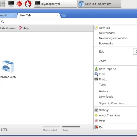Switch to New Tab - Chromium taskbar entry
The width and height of the screenshot is (137, 137).
click(x=99, y=4)
